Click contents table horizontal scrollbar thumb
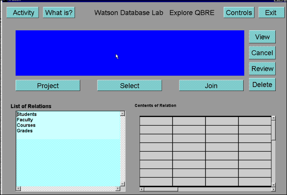The image size is (287, 195). [x=161, y=189]
